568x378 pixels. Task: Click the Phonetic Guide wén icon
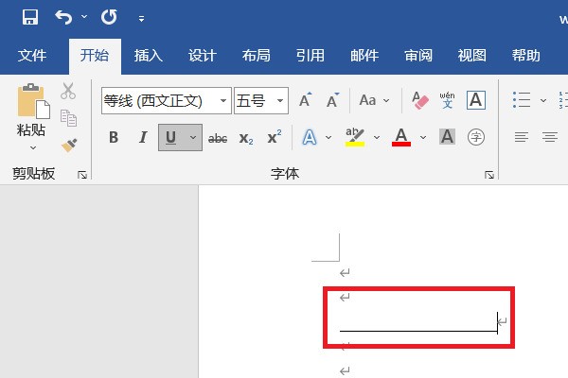click(448, 100)
